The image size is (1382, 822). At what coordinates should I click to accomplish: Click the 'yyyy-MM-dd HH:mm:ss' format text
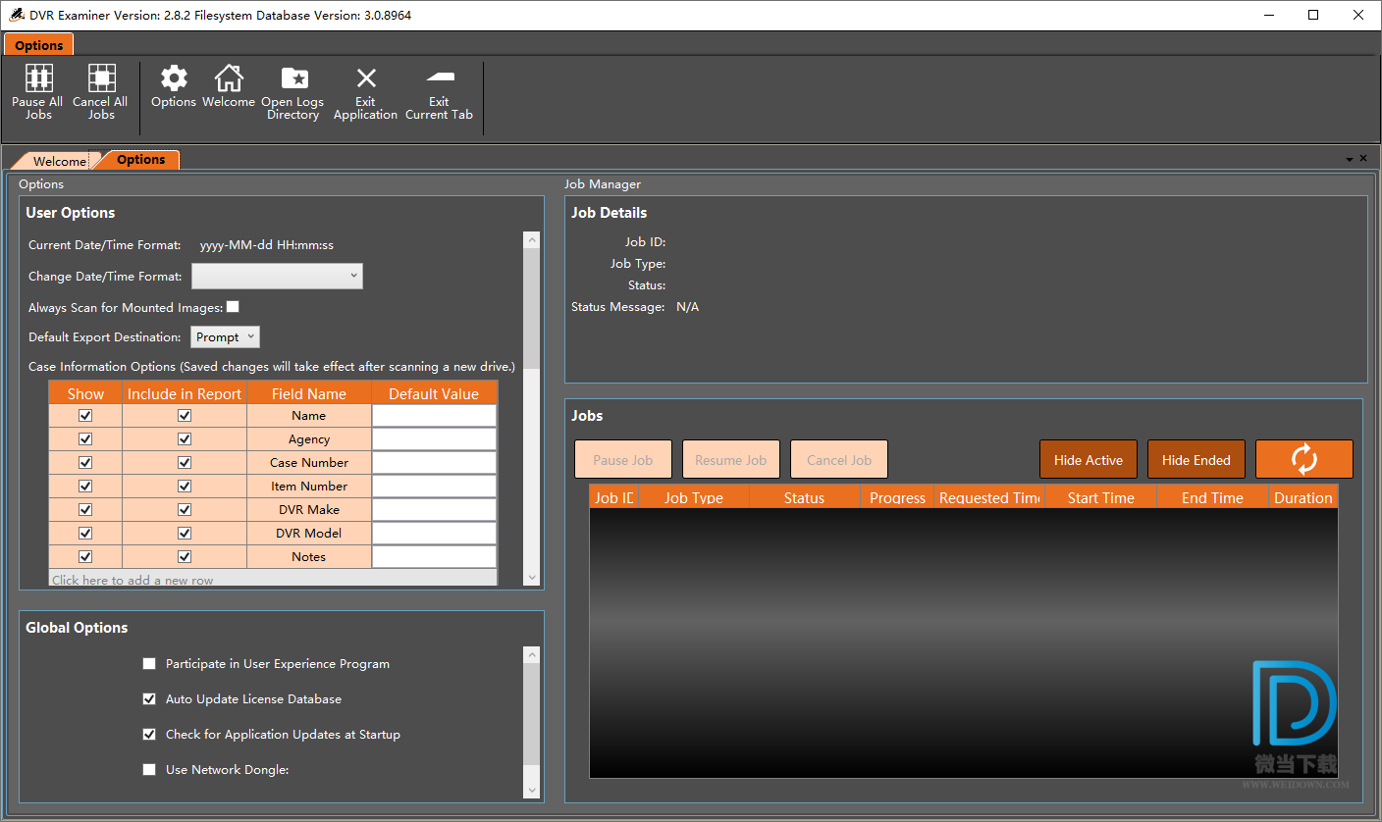point(266,245)
